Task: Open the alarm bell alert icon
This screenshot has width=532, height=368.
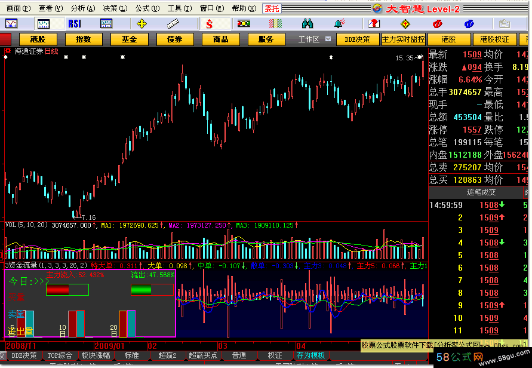Action: tap(339, 24)
